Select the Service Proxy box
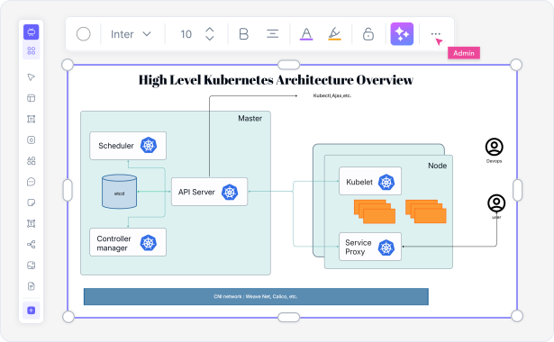 pos(370,247)
